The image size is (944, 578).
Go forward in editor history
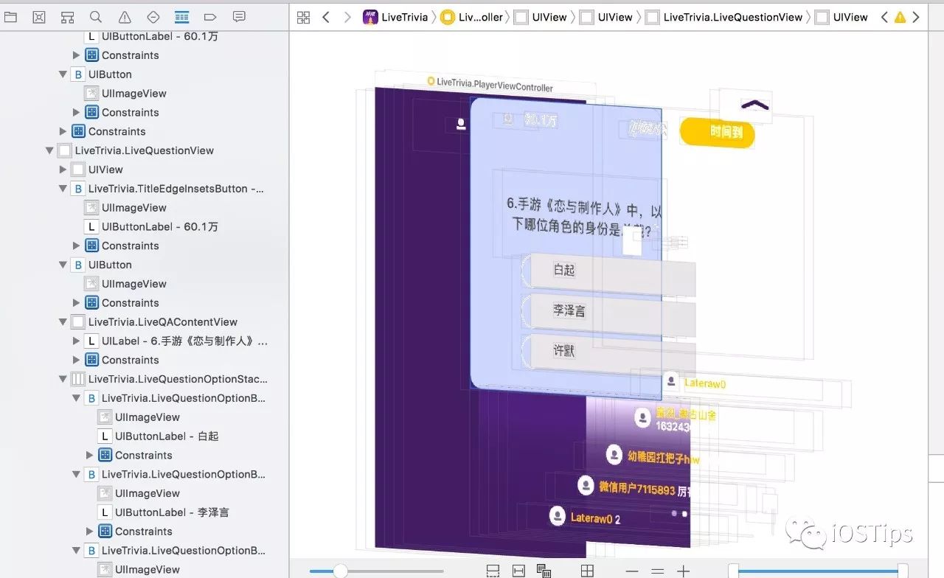(347, 18)
